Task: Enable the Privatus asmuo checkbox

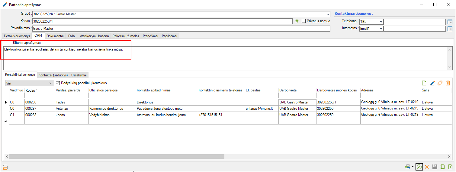Action: tap(304, 21)
